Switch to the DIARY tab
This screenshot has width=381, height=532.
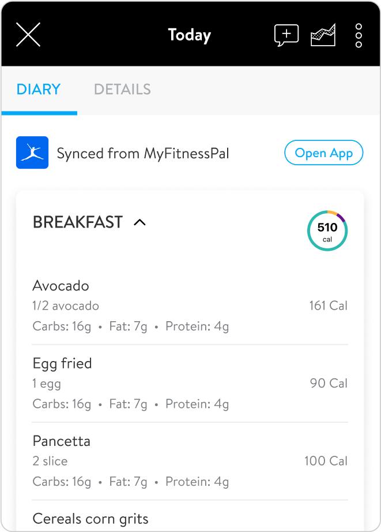tap(39, 90)
